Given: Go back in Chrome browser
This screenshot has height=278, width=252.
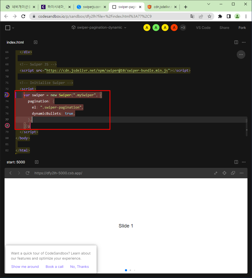Looking at the screenshot, I should 6,17.
